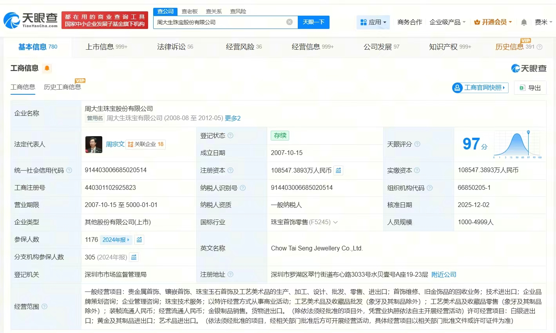Click the help icon next to 经营范围
Image resolution: width=556 pixels, height=333 pixels.
[x=44, y=306]
